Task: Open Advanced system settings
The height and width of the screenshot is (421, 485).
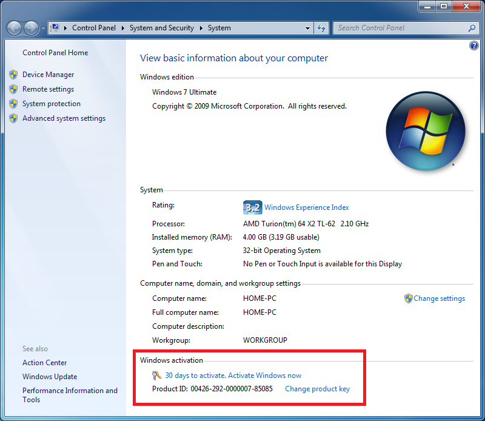Action: (x=64, y=118)
